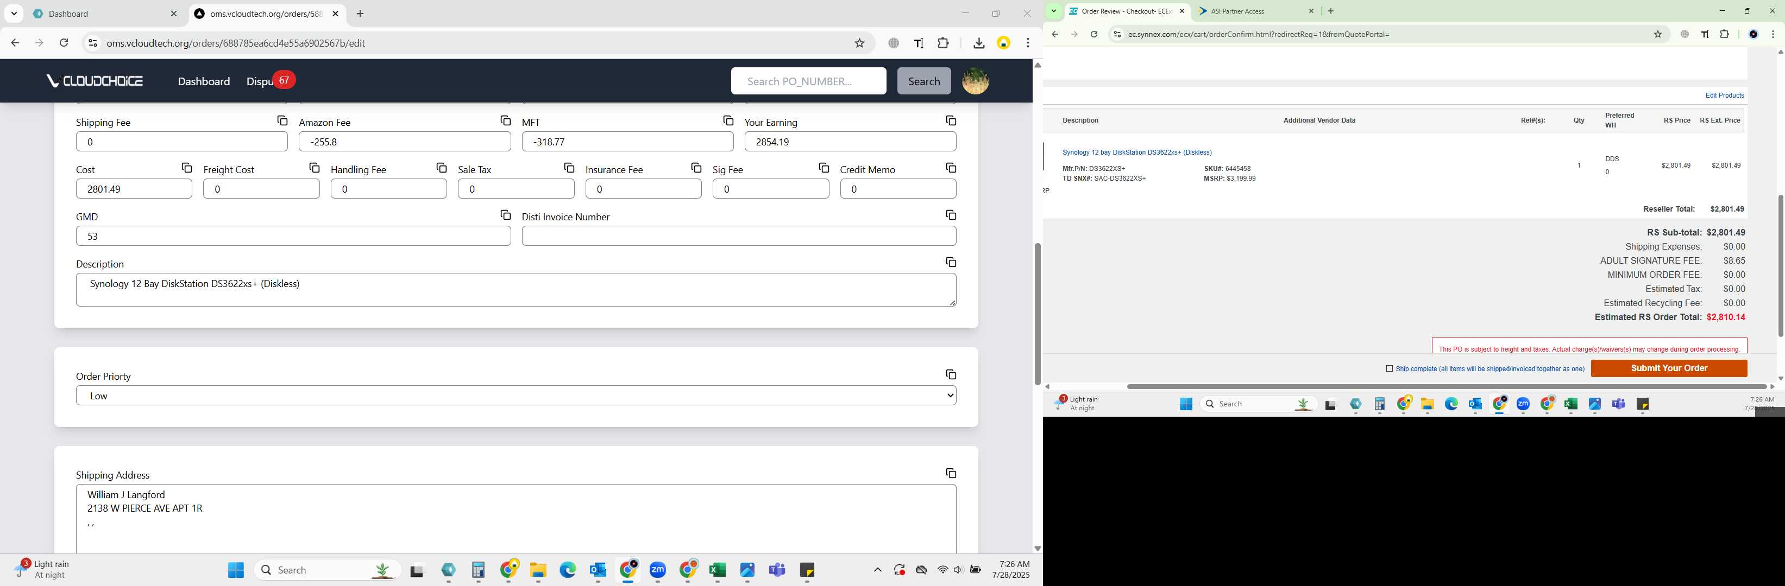Viewport: 1785px width, 586px height.
Task: Click the GMD field showing 53
Action: pyautogui.click(x=293, y=236)
